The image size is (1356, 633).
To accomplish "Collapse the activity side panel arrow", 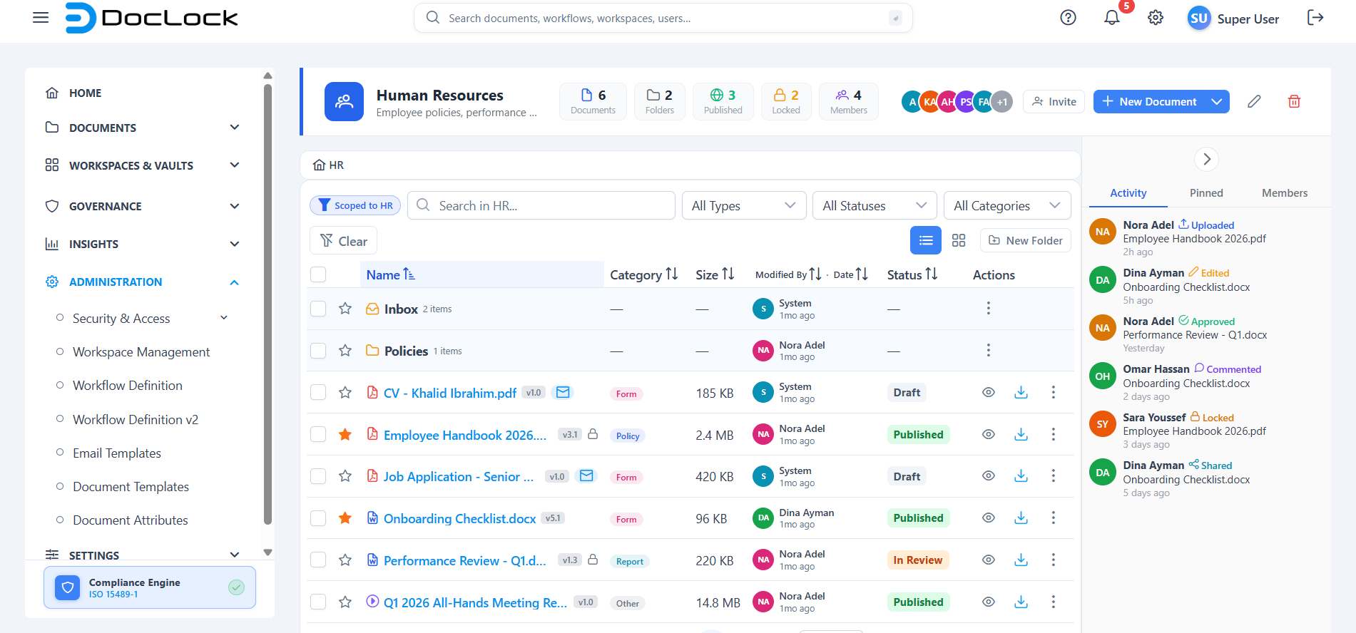I will (x=1206, y=159).
